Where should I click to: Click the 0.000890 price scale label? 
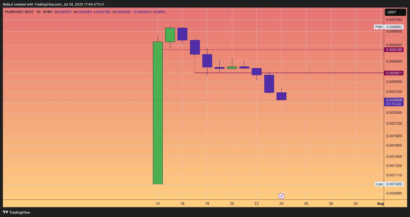coord(394,193)
